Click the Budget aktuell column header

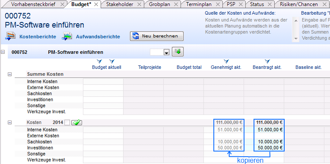(x=107, y=67)
